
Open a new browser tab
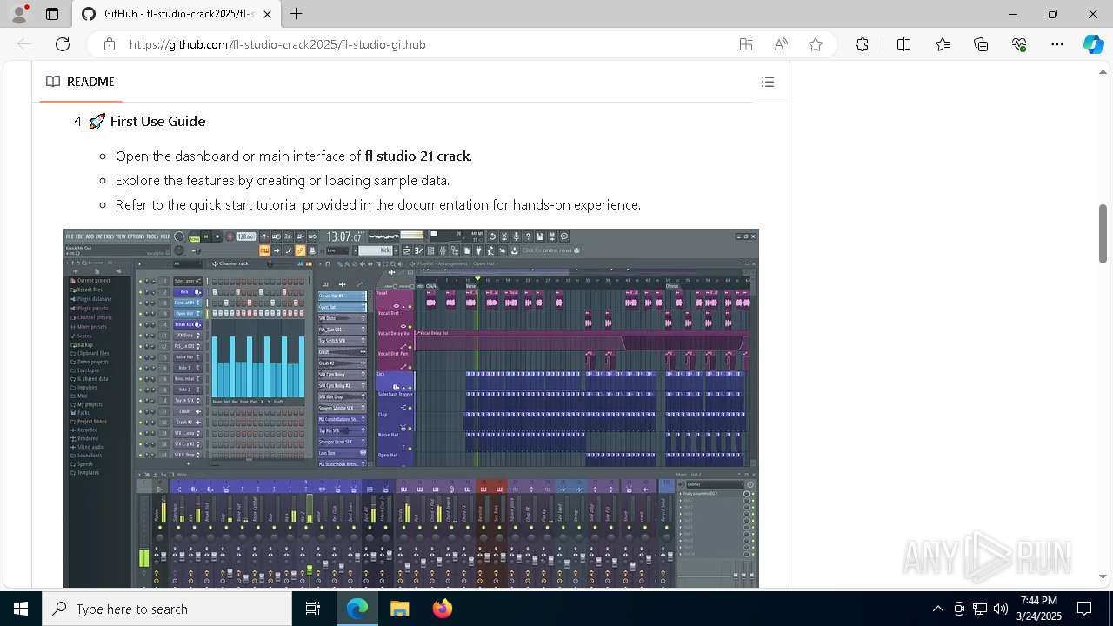pyautogui.click(x=297, y=14)
